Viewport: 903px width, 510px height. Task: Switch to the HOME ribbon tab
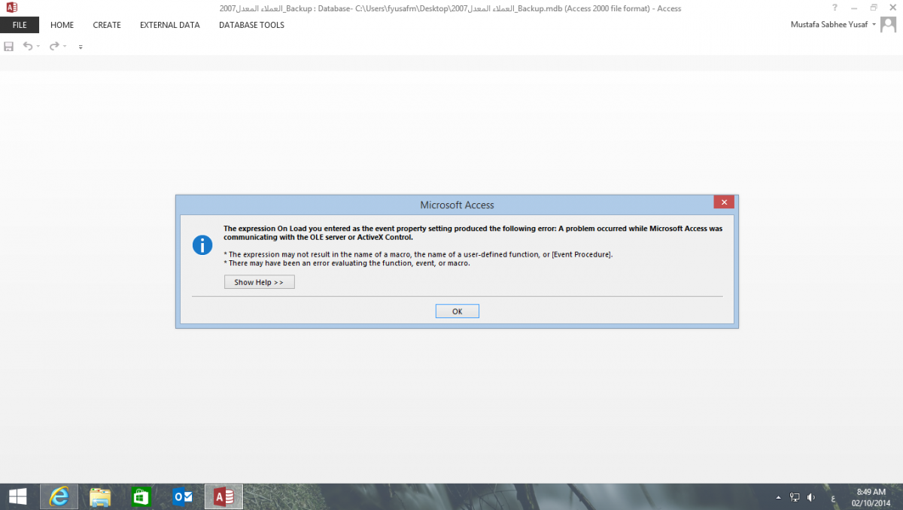point(62,25)
